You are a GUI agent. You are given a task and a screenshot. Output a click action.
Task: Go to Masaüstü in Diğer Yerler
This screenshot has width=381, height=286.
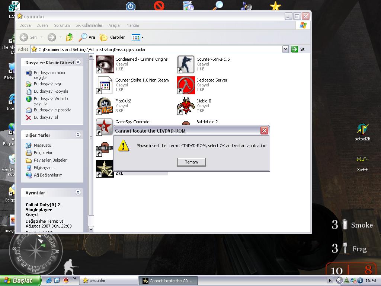tap(42, 146)
